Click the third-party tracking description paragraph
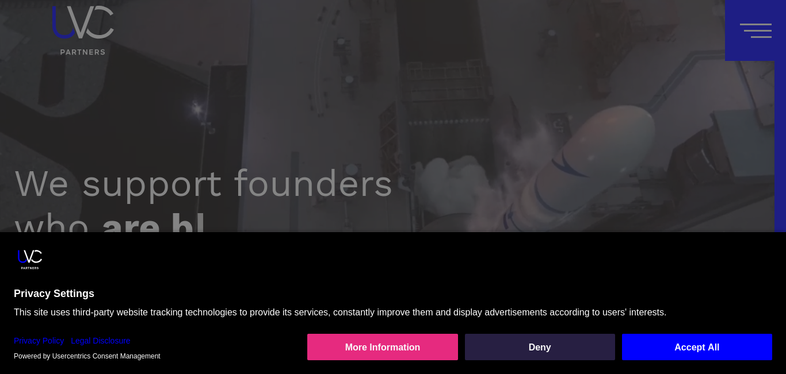The height and width of the screenshot is (374, 786). click(340, 313)
